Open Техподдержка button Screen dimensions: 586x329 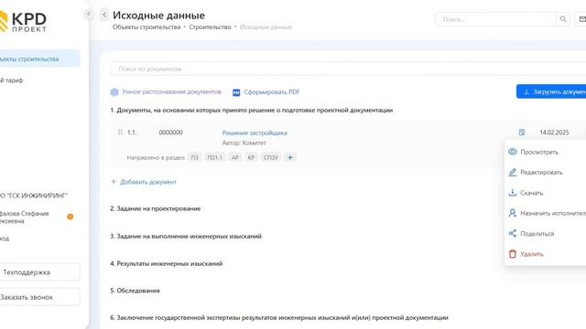click(x=39, y=272)
